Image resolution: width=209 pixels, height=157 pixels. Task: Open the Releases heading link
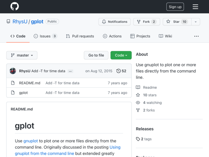tap(145, 129)
